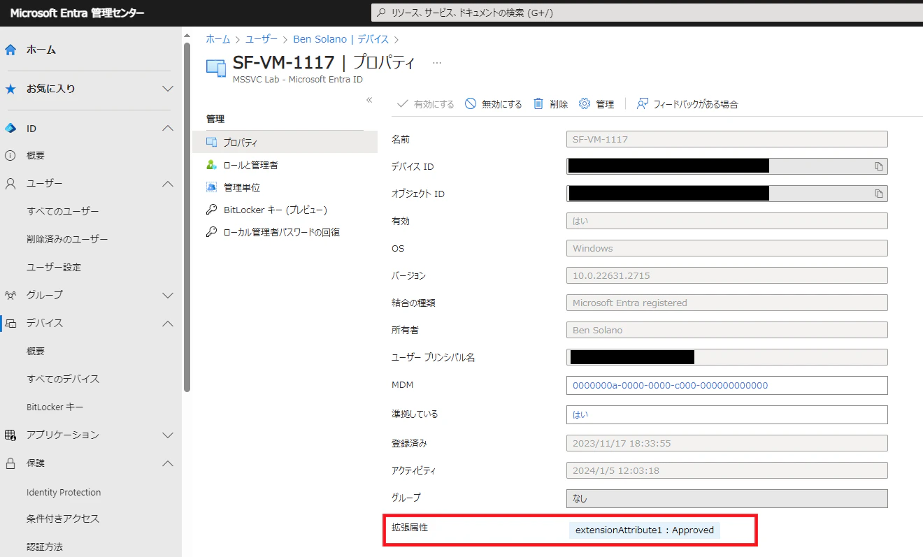Click the feedback person icon
This screenshot has height=557, width=923.
coord(642,104)
